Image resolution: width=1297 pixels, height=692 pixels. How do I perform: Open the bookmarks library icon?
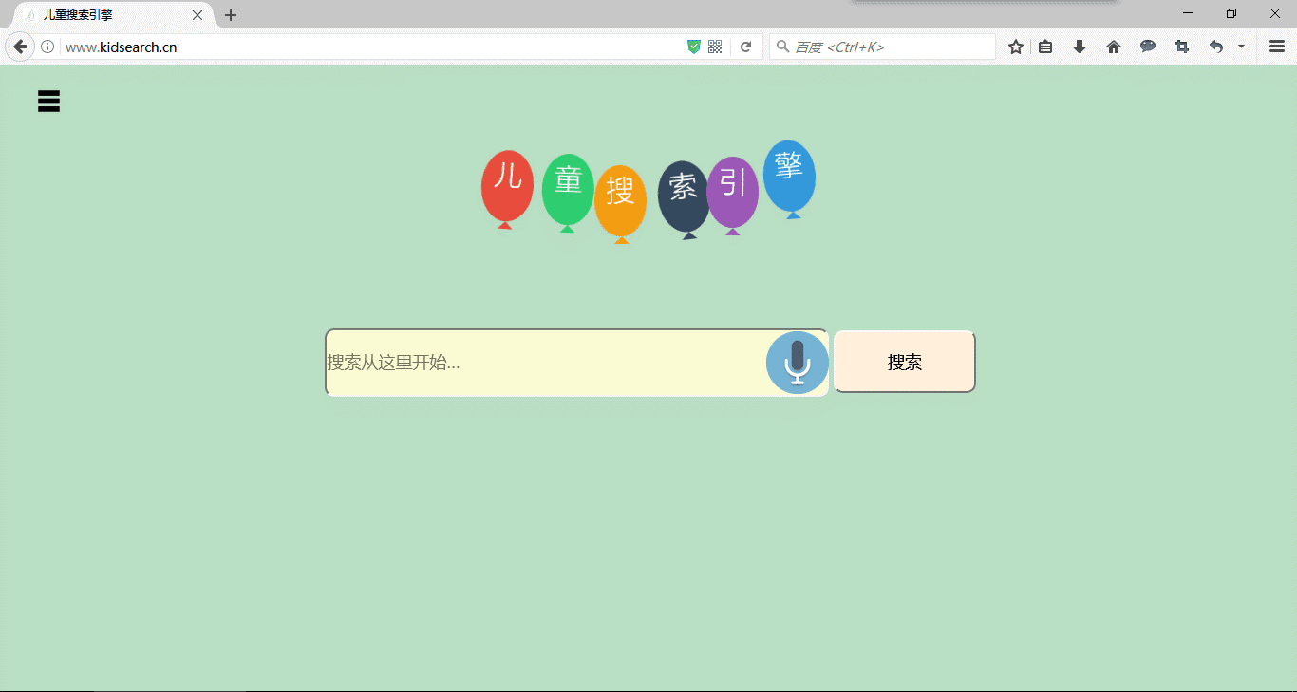pyautogui.click(x=1045, y=46)
